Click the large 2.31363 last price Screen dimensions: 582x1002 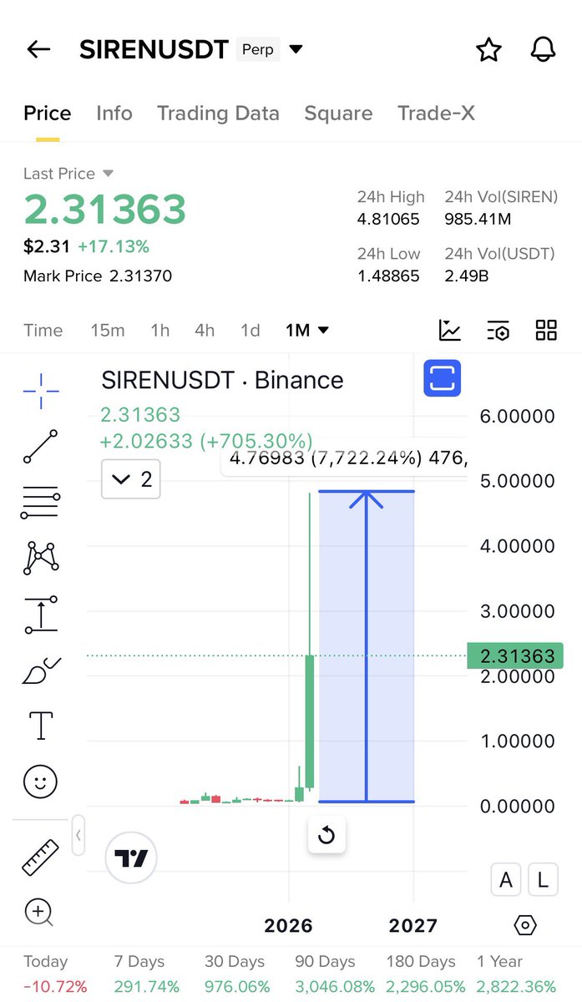pyautogui.click(x=104, y=209)
